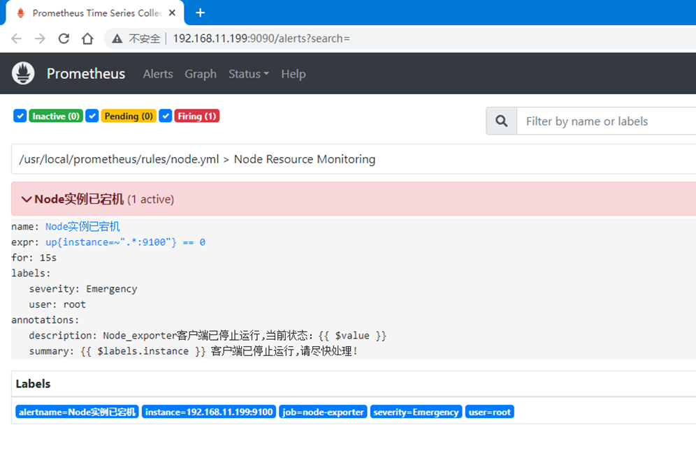Click the red Firing (1) badge

click(197, 116)
